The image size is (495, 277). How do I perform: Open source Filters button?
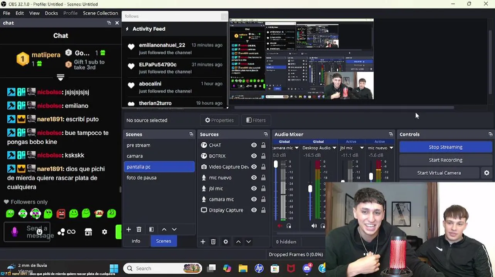(x=256, y=120)
